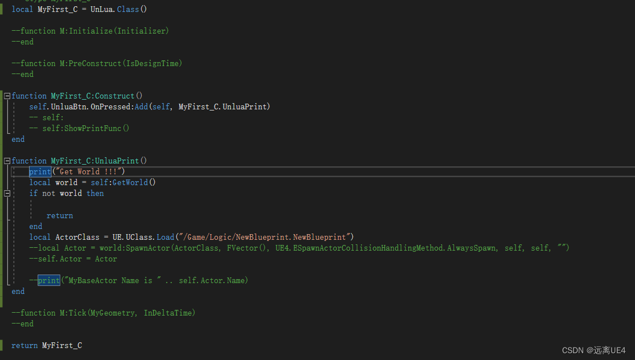This screenshot has height=360, width=635.
Task: Collapse the MyFirst_C:UnluaPrint function fold
Action: coord(6,161)
